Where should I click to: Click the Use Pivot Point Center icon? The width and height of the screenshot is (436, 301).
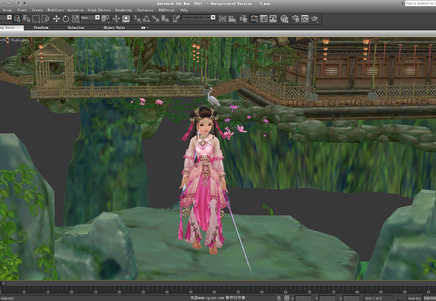pyautogui.click(x=105, y=19)
